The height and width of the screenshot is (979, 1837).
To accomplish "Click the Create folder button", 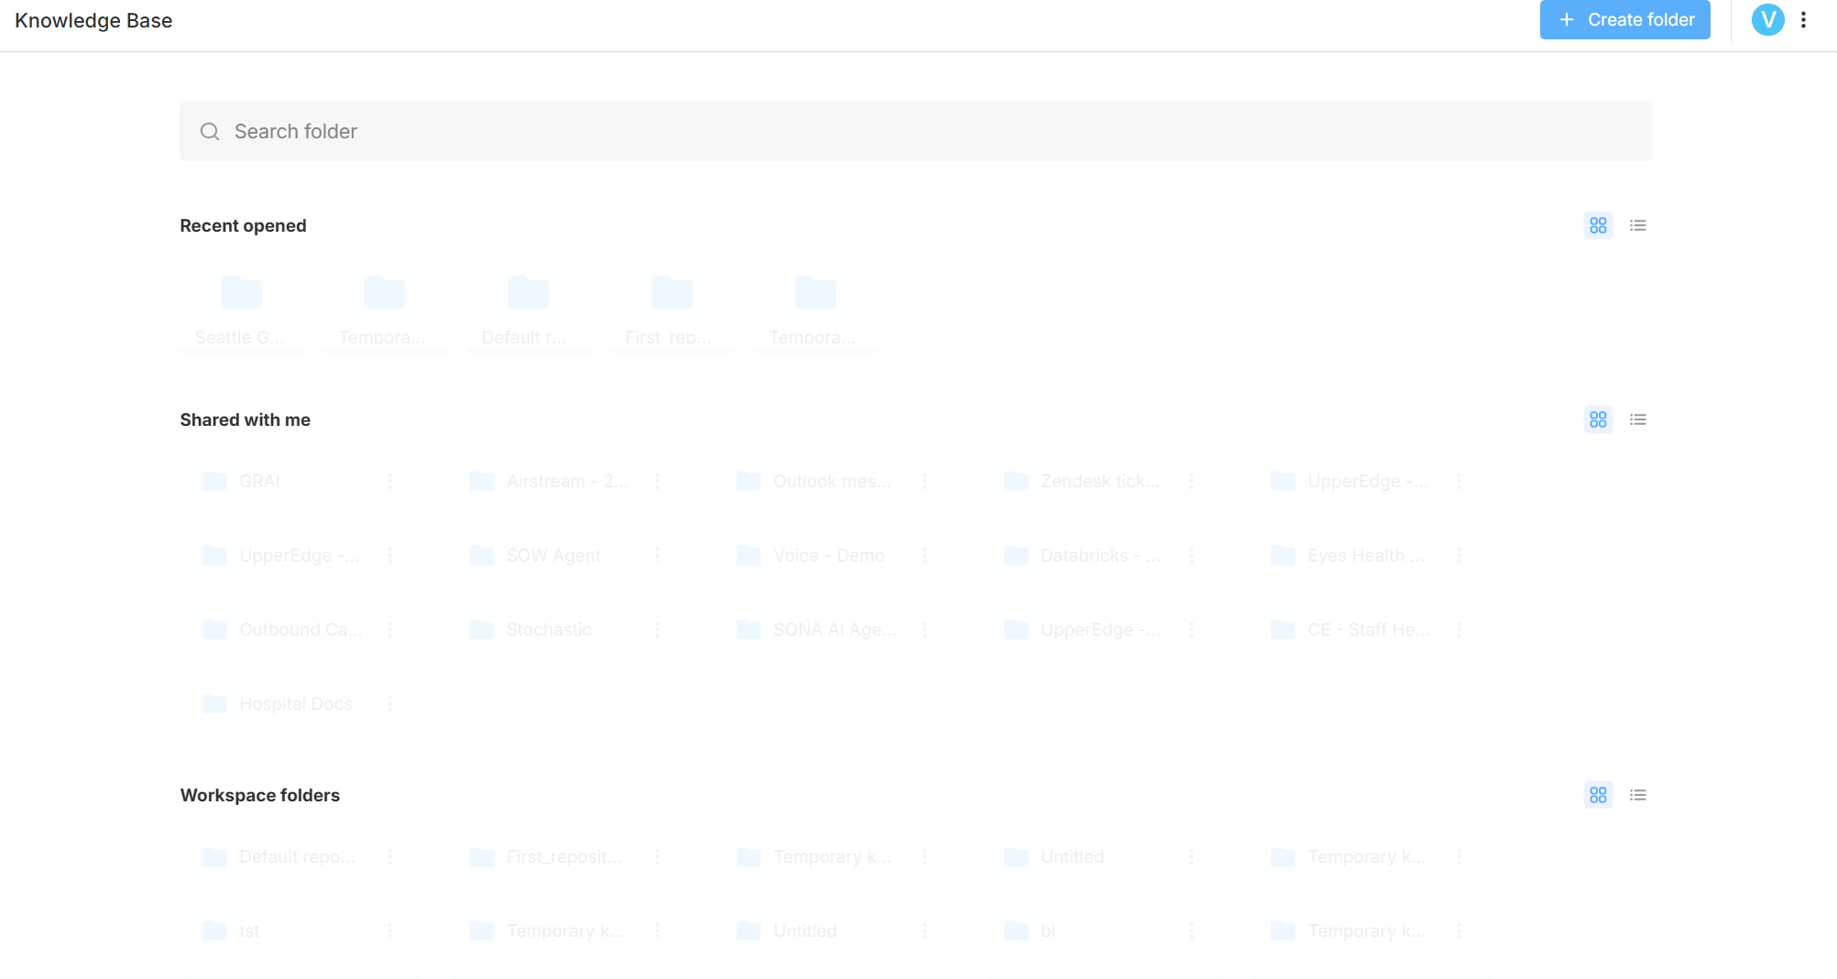I will click(1624, 20).
